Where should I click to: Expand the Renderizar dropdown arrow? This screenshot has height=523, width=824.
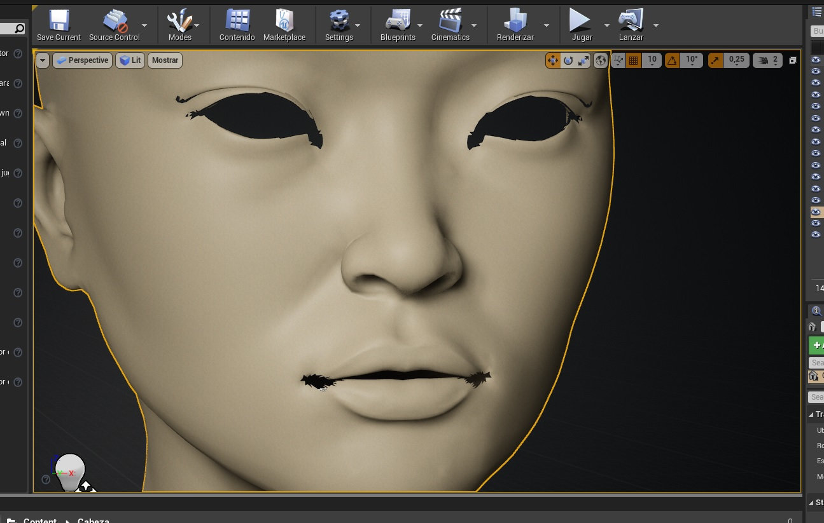(x=547, y=25)
